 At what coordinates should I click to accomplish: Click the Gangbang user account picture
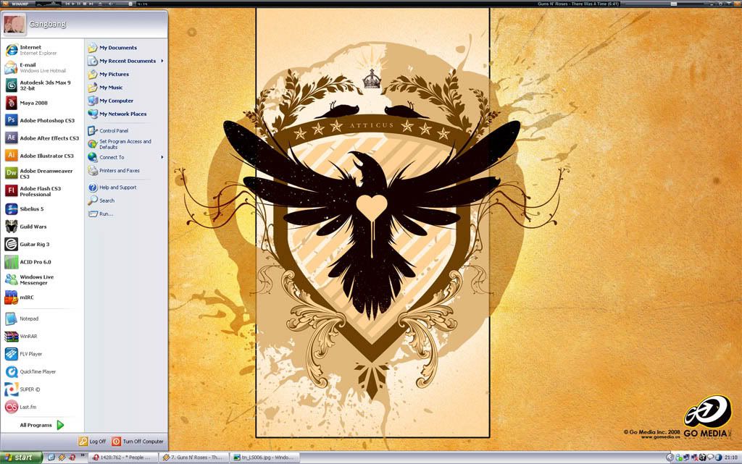tap(14, 24)
